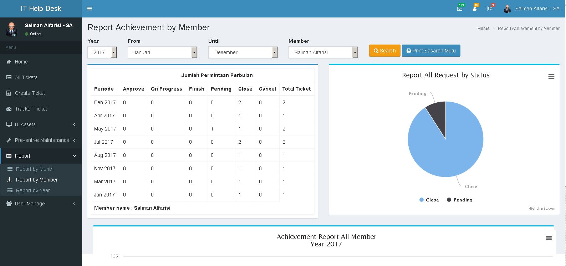This screenshot has width=566, height=266.
Task: Click the Print Sasaran Mutu button
Action: (x=431, y=51)
